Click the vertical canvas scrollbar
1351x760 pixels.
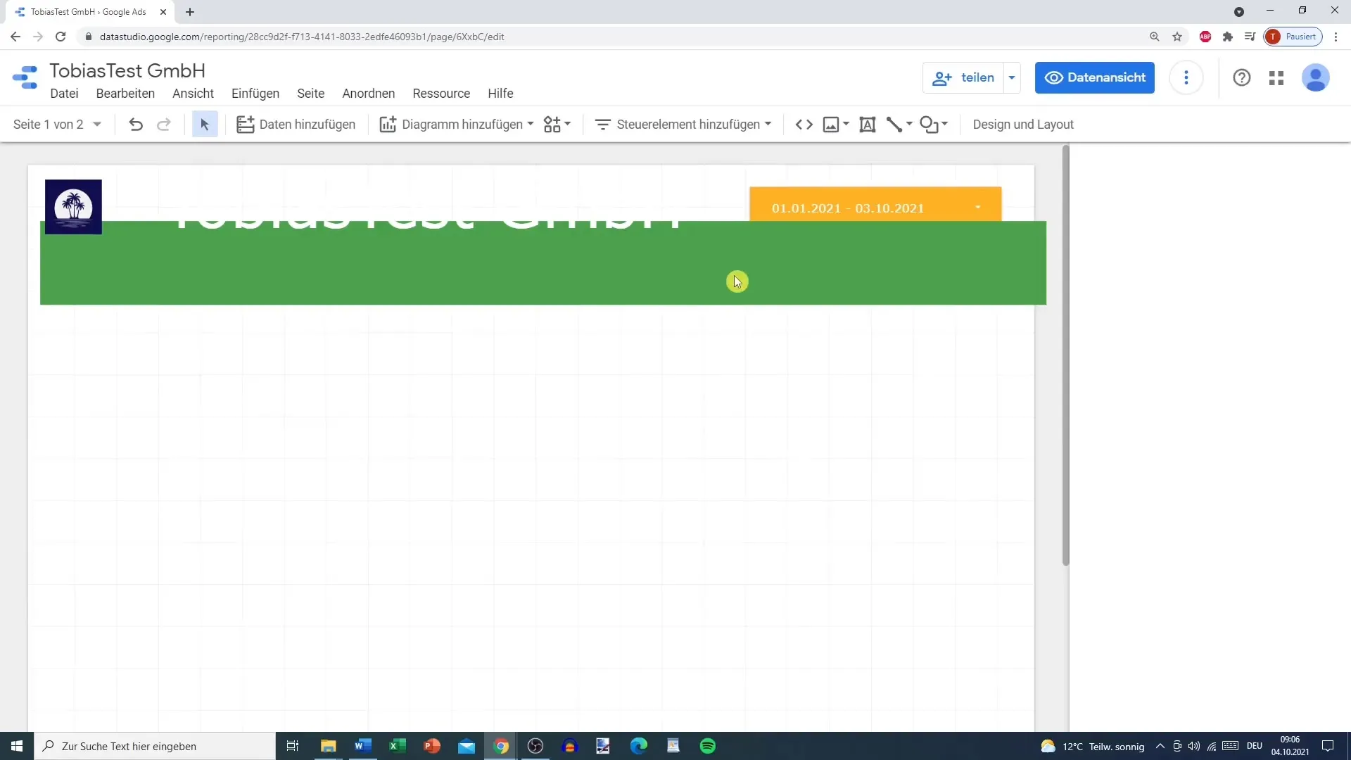(x=1065, y=355)
